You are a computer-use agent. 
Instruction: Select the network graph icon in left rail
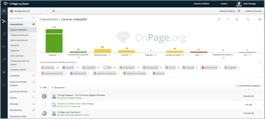click(4, 21)
